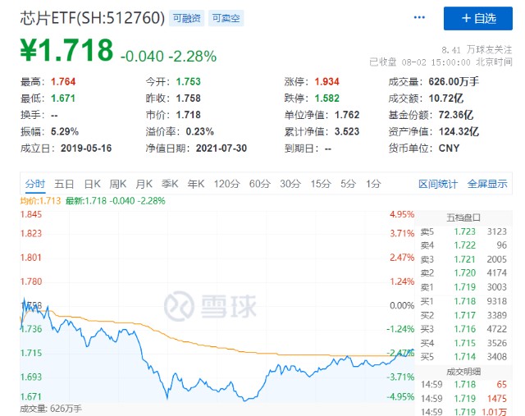Click the 买1 order row at 1.718
Screen dimensions: 525x416
point(463,301)
